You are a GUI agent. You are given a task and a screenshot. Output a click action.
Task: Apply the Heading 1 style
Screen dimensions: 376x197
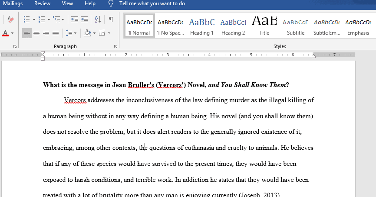201,26
